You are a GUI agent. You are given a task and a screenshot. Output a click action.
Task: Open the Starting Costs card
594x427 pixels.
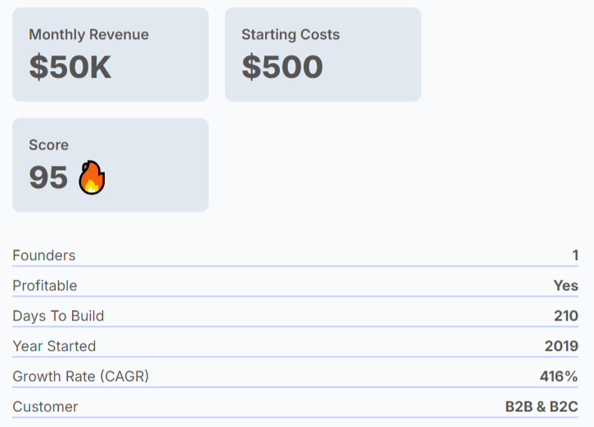click(x=323, y=55)
